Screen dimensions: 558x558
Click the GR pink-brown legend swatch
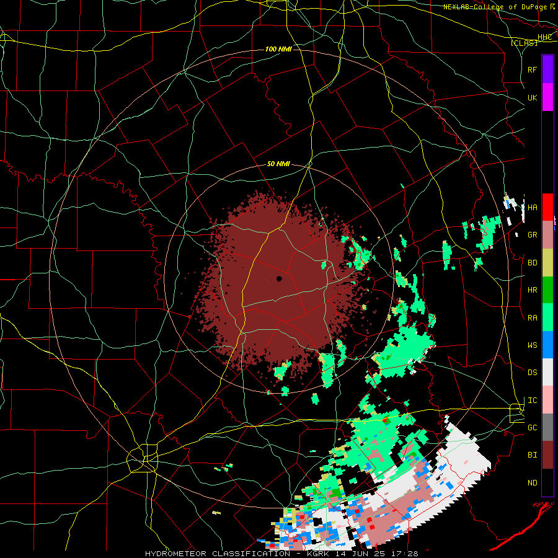[x=547, y=235]
